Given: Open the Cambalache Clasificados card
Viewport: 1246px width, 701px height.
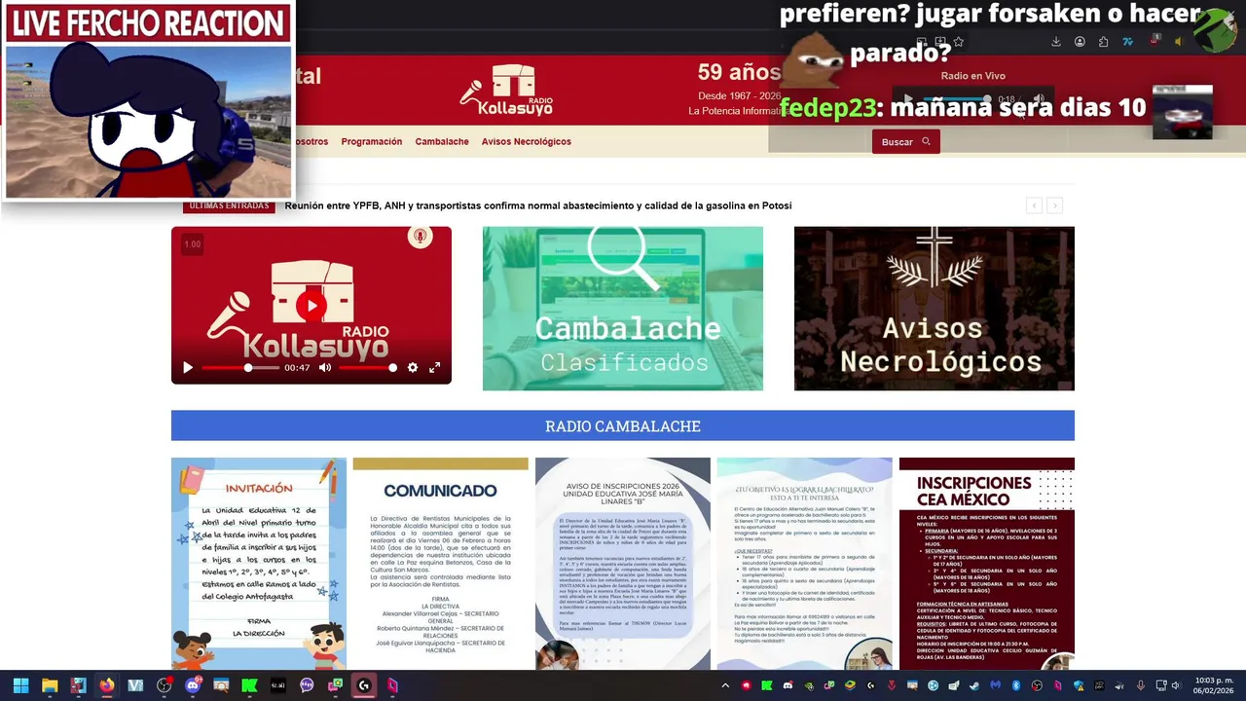Looking at the screenshot, I should (623, 309).
